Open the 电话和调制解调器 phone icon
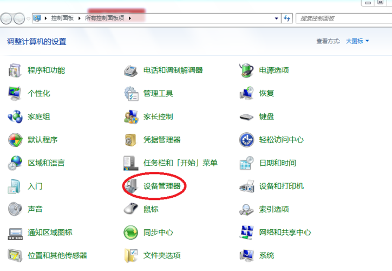 (x=130, y=71)
